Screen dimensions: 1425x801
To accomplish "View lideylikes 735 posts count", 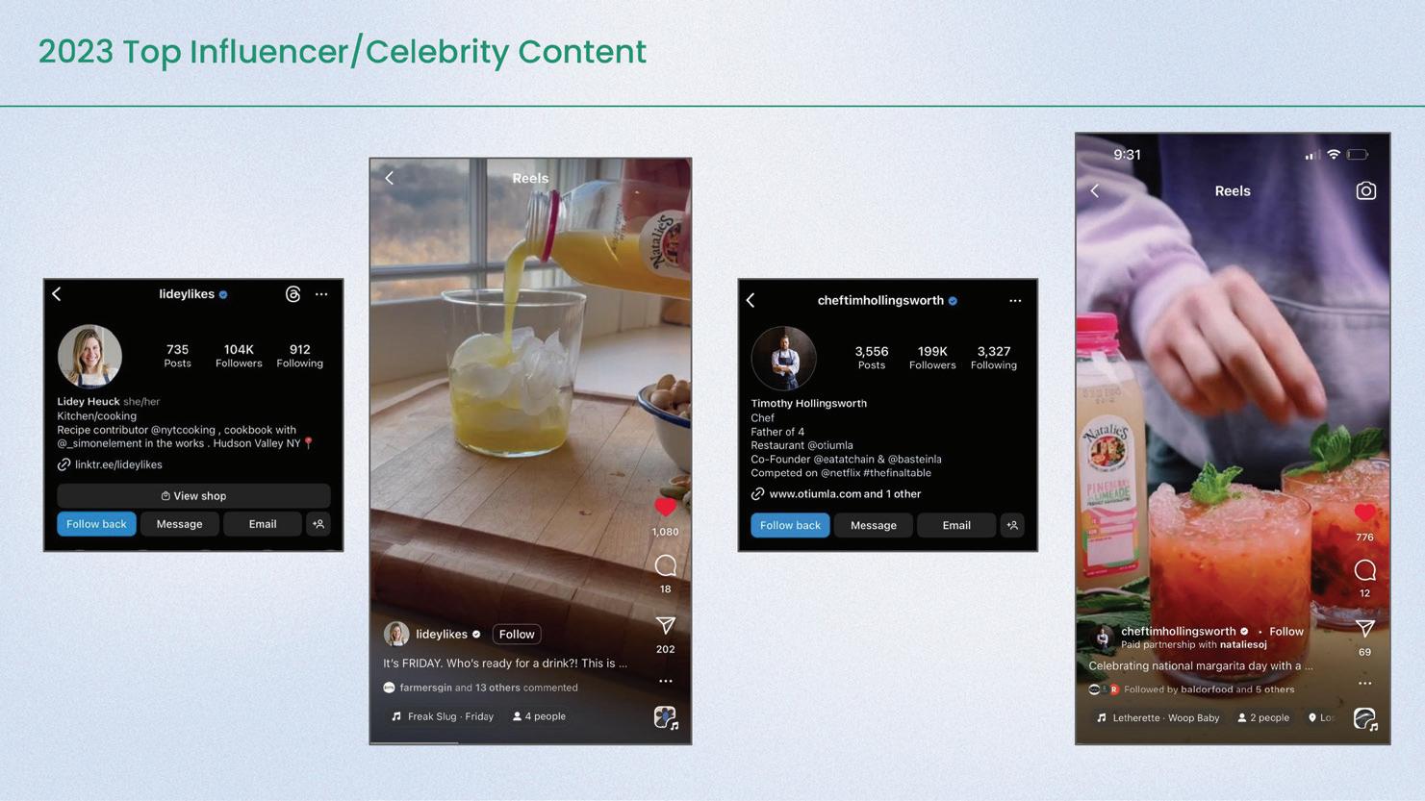I will 177,355.
